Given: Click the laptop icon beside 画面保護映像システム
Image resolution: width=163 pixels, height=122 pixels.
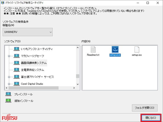Looking at the screenshot, I should 17,63.
